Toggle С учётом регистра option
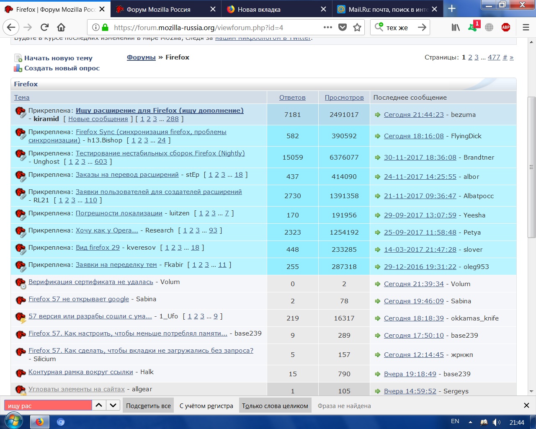 206,406
